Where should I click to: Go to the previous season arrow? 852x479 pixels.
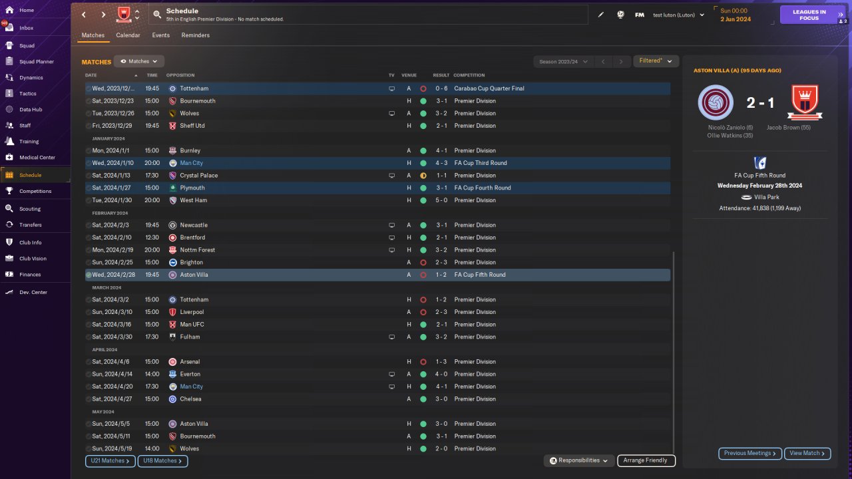point(602,62)
